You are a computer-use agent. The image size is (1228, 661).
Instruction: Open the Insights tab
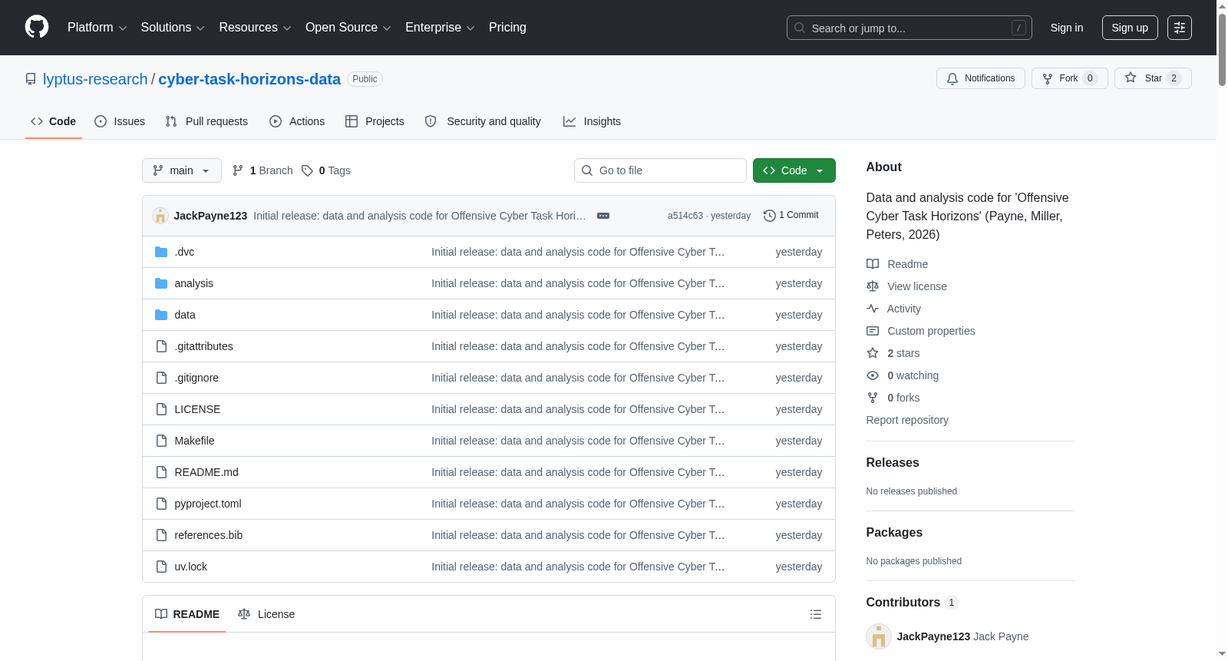pyautogui.click(x=592, y=121)
